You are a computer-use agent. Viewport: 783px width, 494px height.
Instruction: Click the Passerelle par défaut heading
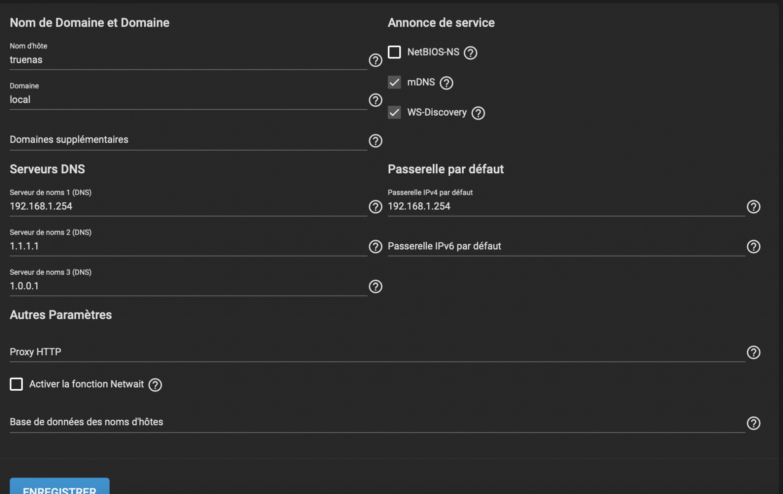pyautogui.click(x=445, y=169)
